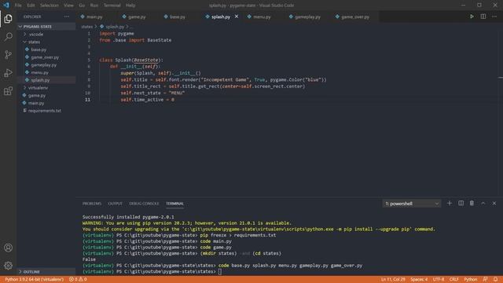Image resolution: width=503 pixels, height=283 pixels.
Task: Switch to the main.py editor tab
Action: [94, 17]
